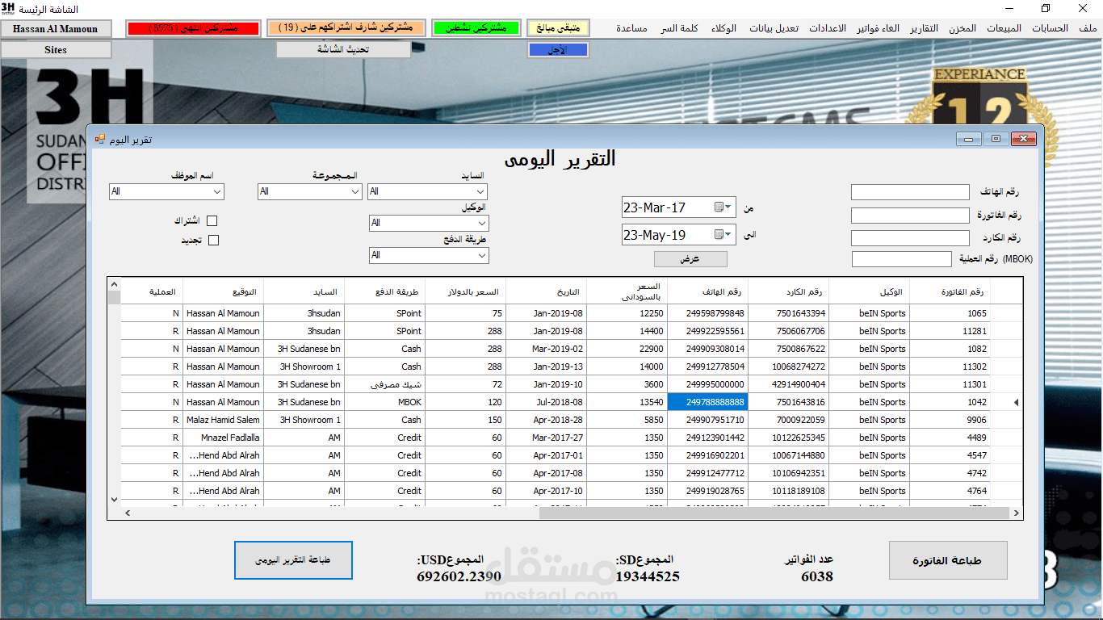Screen dimensions: 1103x620
Task: Click the row pointer arrow beside invoice 1042
Action: 1016,402
